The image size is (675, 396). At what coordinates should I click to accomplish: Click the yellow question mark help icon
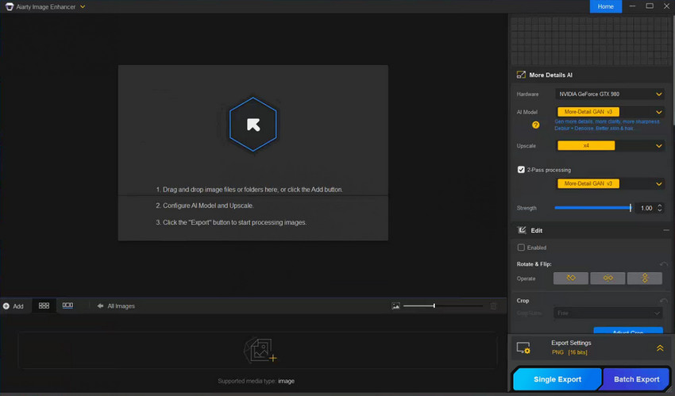(x=535, y=125)
